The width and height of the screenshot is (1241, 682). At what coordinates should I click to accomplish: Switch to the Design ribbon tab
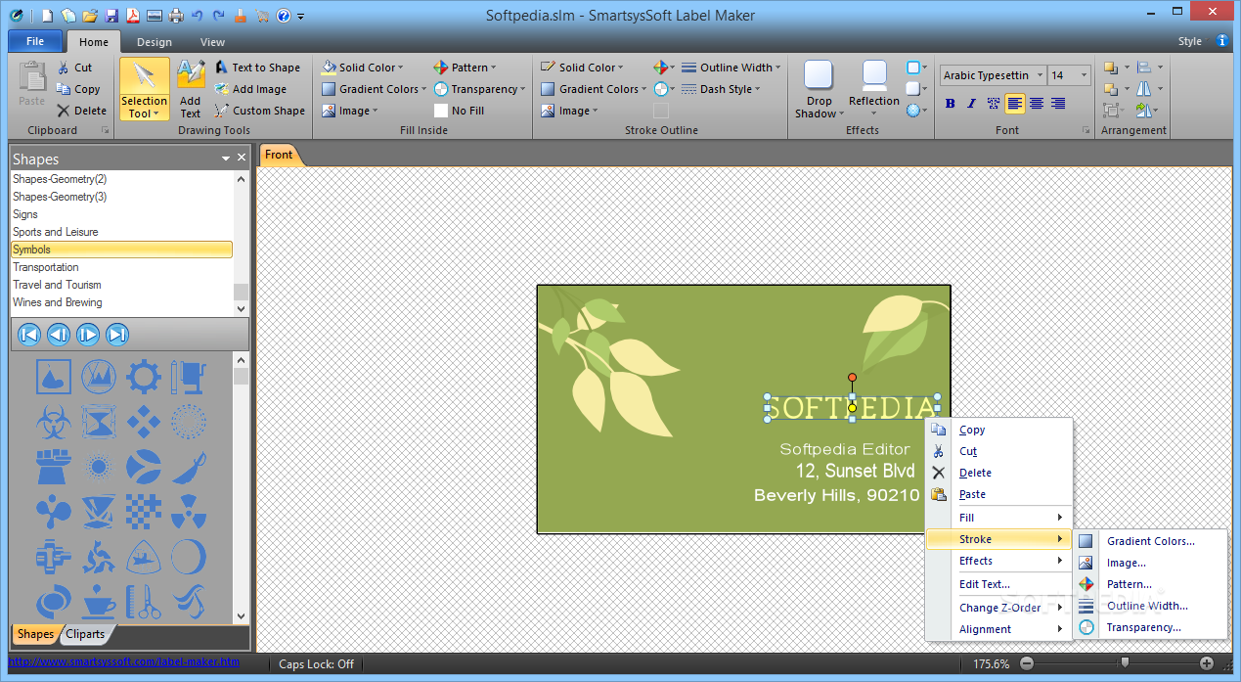coord(155,42)
